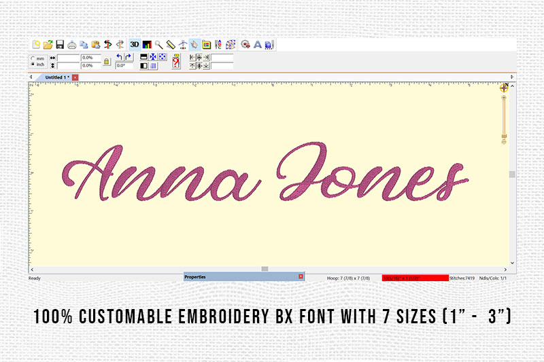Click the gear with red arrow icon

[x=245, y=44]
